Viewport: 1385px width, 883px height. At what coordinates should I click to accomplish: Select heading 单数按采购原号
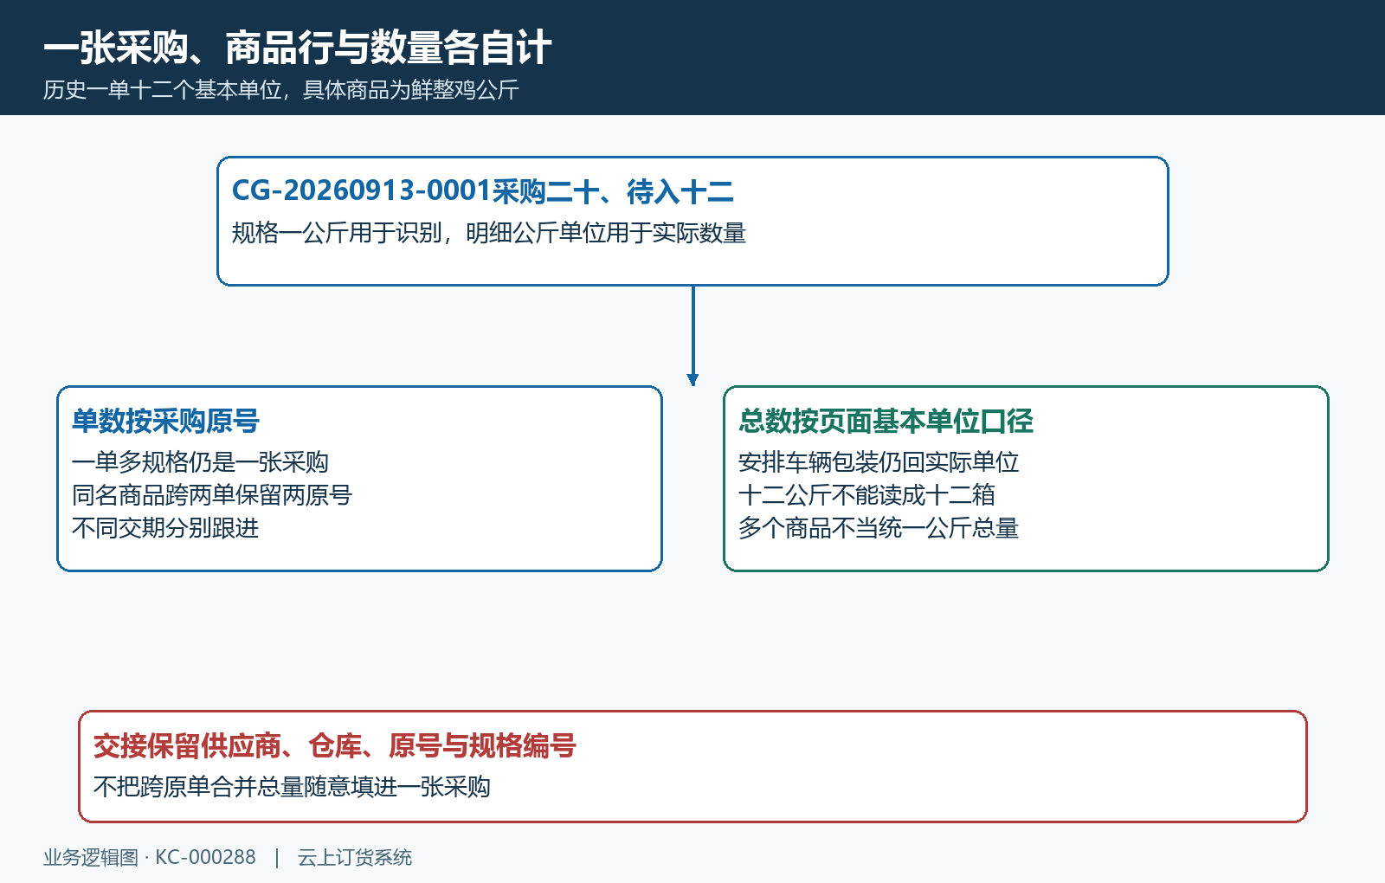165,421
